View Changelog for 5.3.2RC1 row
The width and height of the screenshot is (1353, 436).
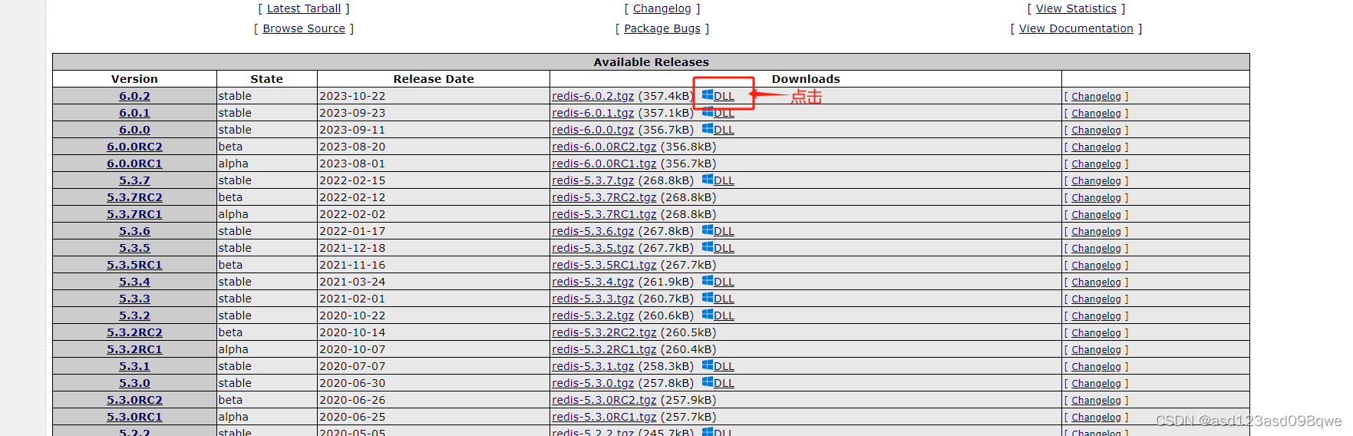(x=1096, y=350)
